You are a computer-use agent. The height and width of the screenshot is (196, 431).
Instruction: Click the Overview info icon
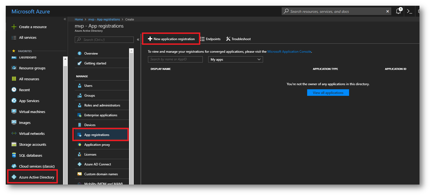tap(79, 54)
